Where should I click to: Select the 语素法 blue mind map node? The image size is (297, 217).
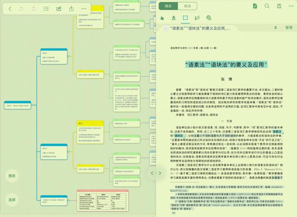(54, 56)
